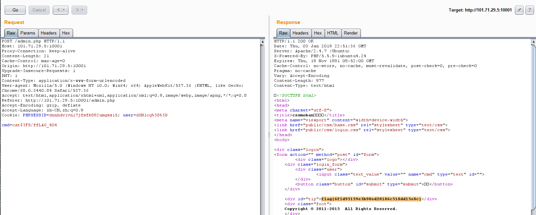Select the Request Raw tab

pyautogui.click(x=11, y=33)
